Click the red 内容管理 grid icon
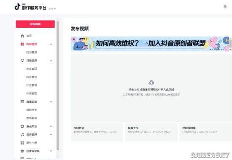Screen dimensions: 232x160 [x=22, y=44]
